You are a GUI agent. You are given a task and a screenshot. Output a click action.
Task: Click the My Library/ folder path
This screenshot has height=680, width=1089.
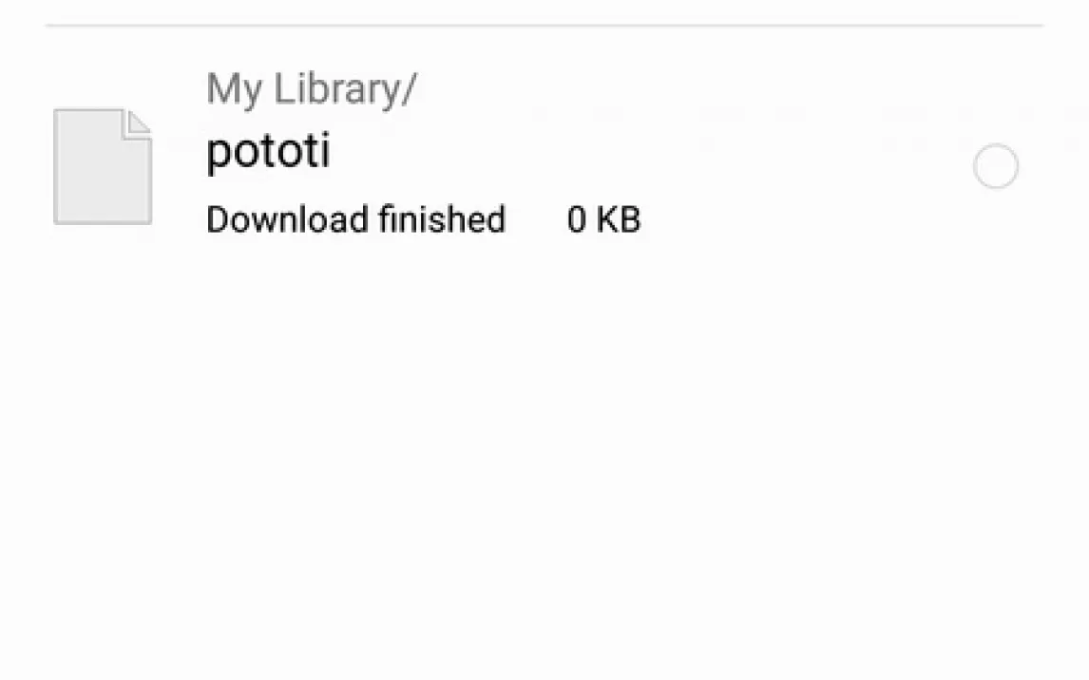(311, 89)
